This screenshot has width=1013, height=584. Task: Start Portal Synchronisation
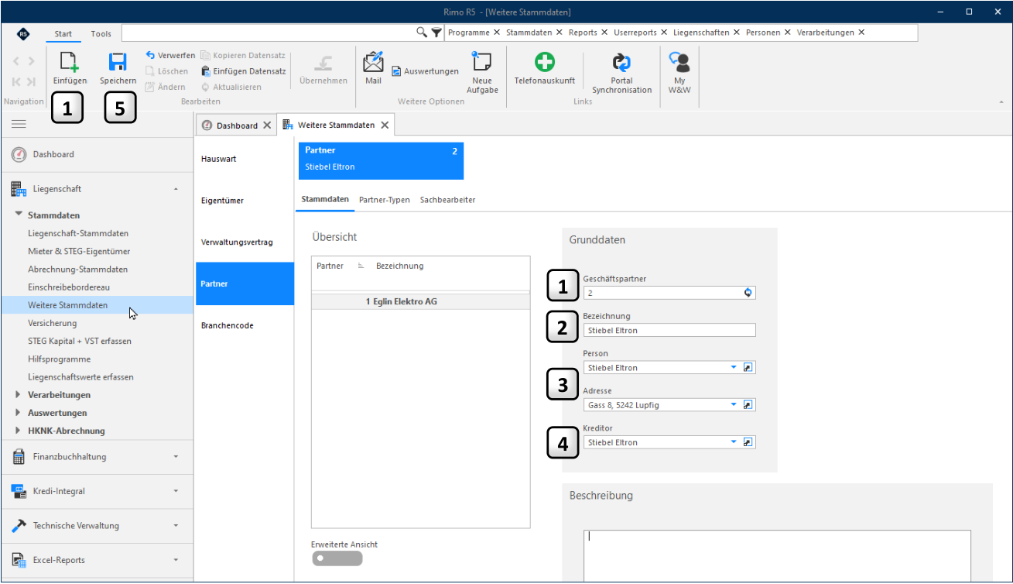(621, 73)
